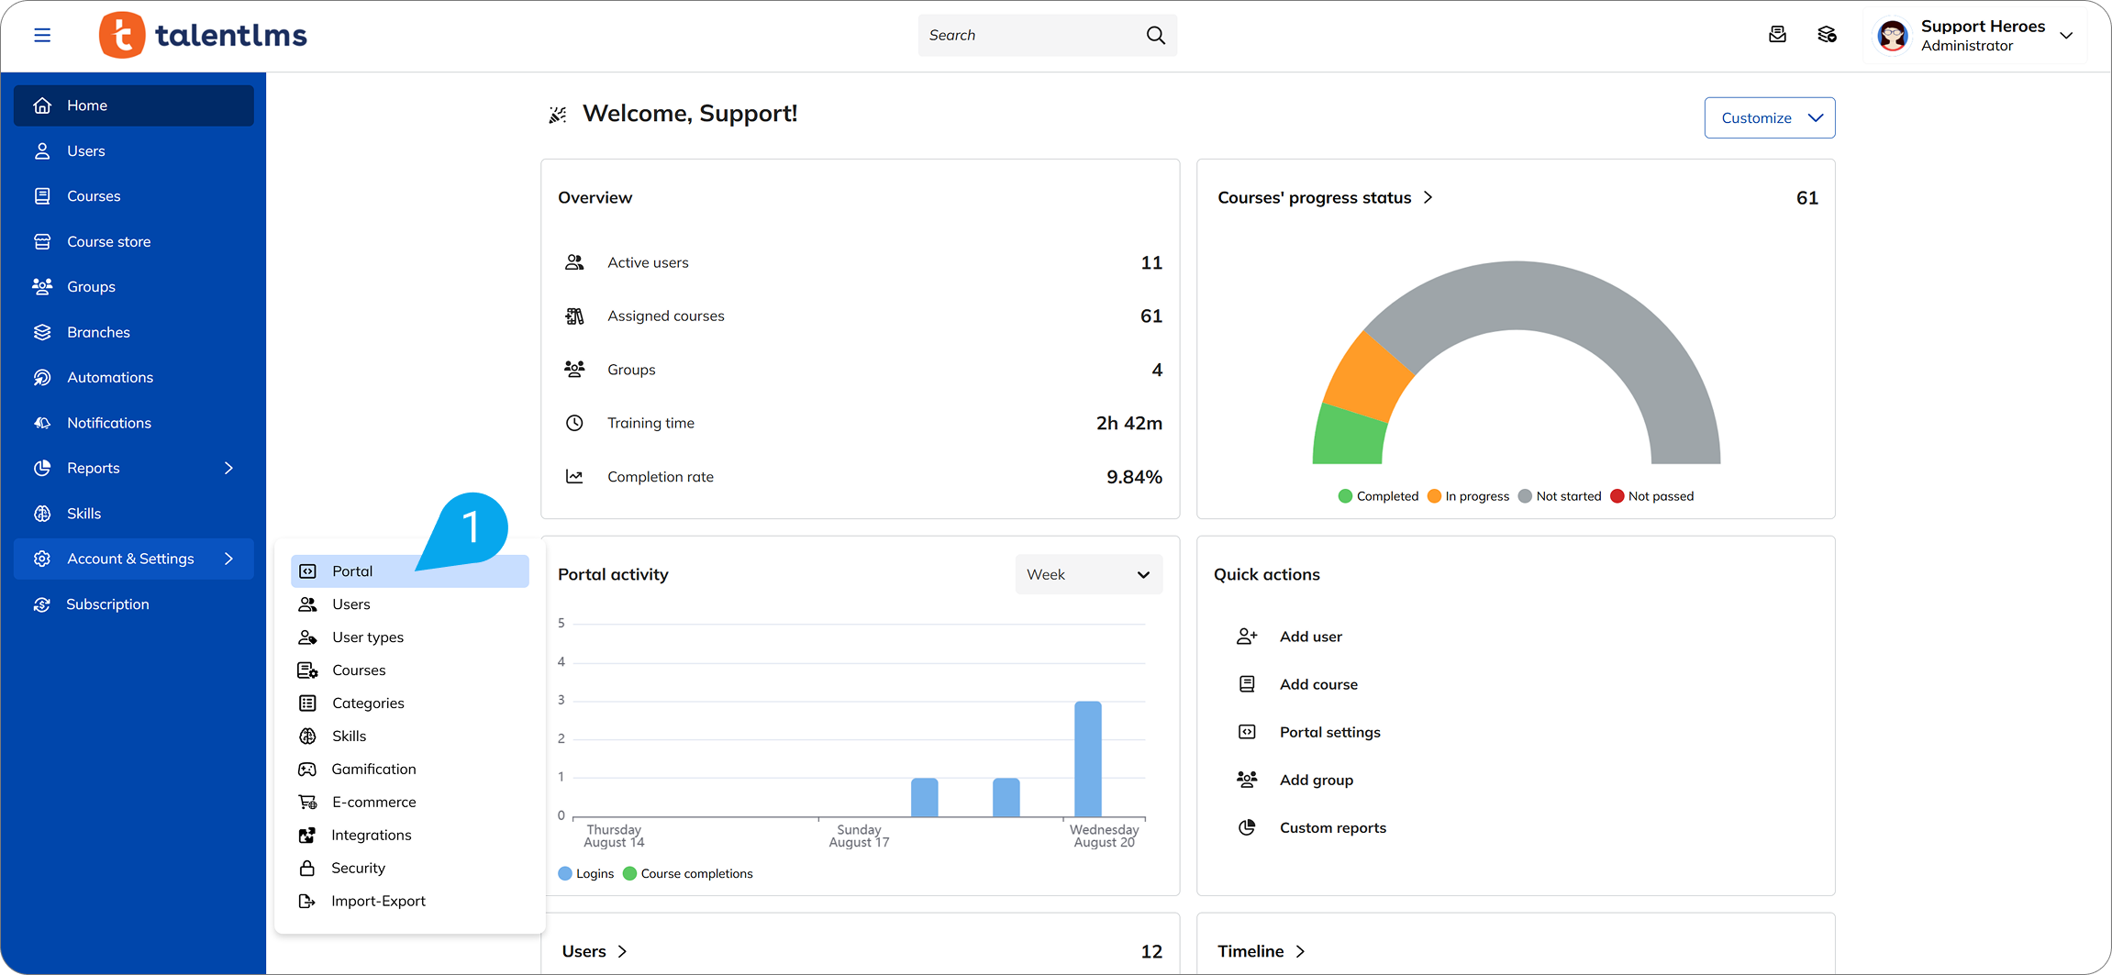Viewport: 2112px width, 975px height.
Task: Click the Automations icon in sidebar
Action: pyautogui.click(x=42, y=378)
